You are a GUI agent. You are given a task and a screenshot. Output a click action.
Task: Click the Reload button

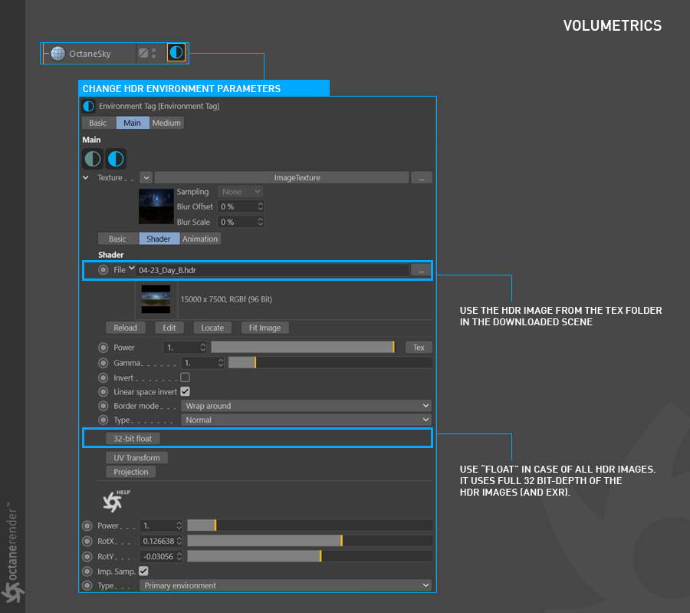[x=125, y=328]
